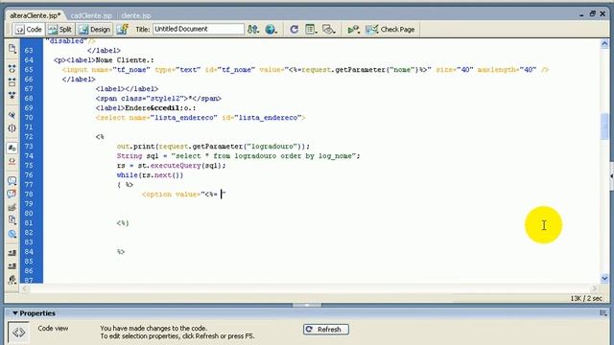Screen dimensions: 614x345
Task: Switch to the cadCliente.jsp tab
Action: pyautogui.click(x=91, y=15)
